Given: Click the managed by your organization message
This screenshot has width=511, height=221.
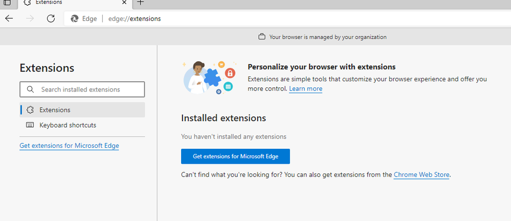Looking at the screenshot, I should [x=327, y=37].
